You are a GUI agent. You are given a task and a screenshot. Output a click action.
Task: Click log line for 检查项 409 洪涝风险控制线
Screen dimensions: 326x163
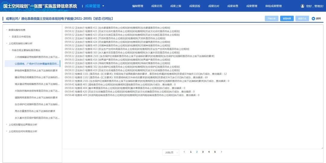tap(132, 95)
